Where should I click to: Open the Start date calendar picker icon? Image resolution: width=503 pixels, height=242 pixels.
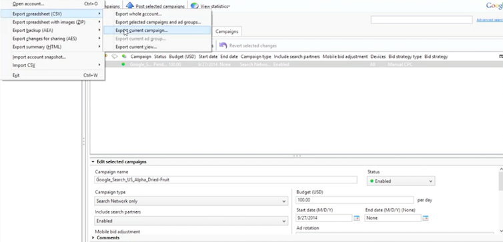(x=357, y=218)
